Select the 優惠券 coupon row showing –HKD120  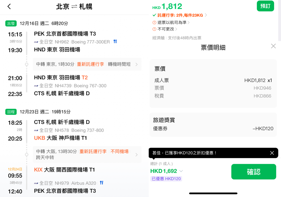[213, 129]
